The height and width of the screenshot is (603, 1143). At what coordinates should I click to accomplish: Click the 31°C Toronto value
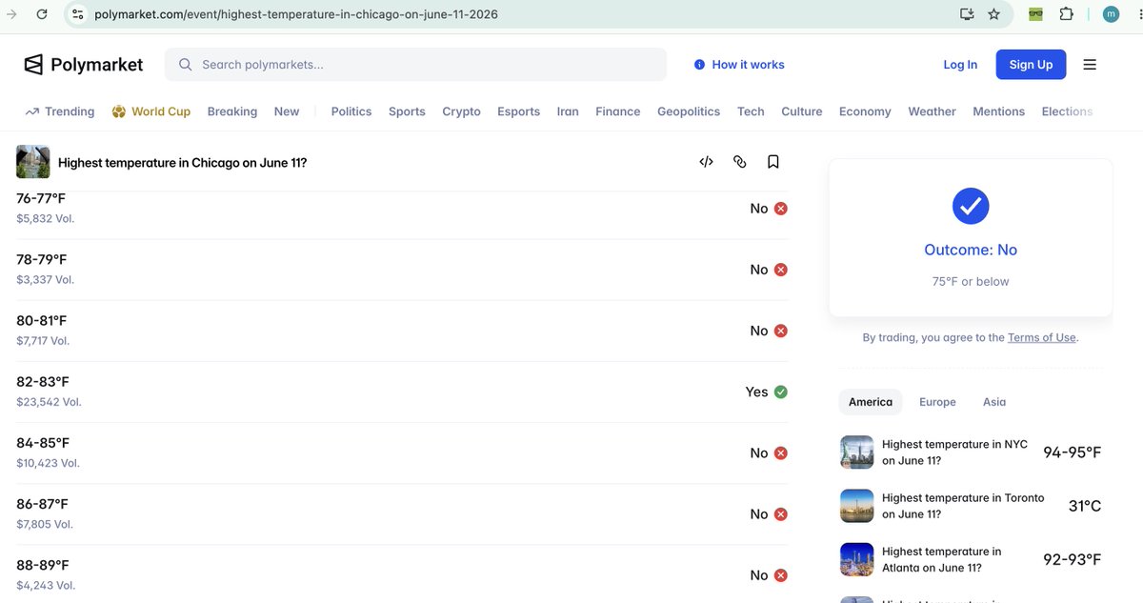[1085, 506]
